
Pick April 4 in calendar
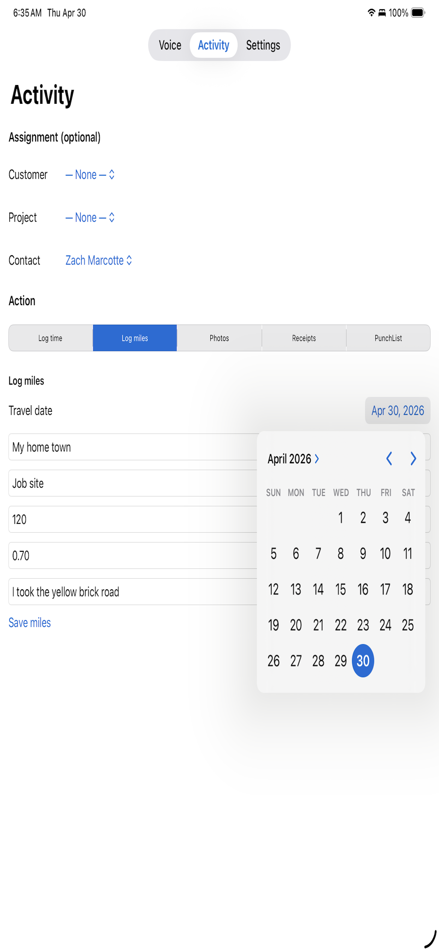[x=408, y=517]
